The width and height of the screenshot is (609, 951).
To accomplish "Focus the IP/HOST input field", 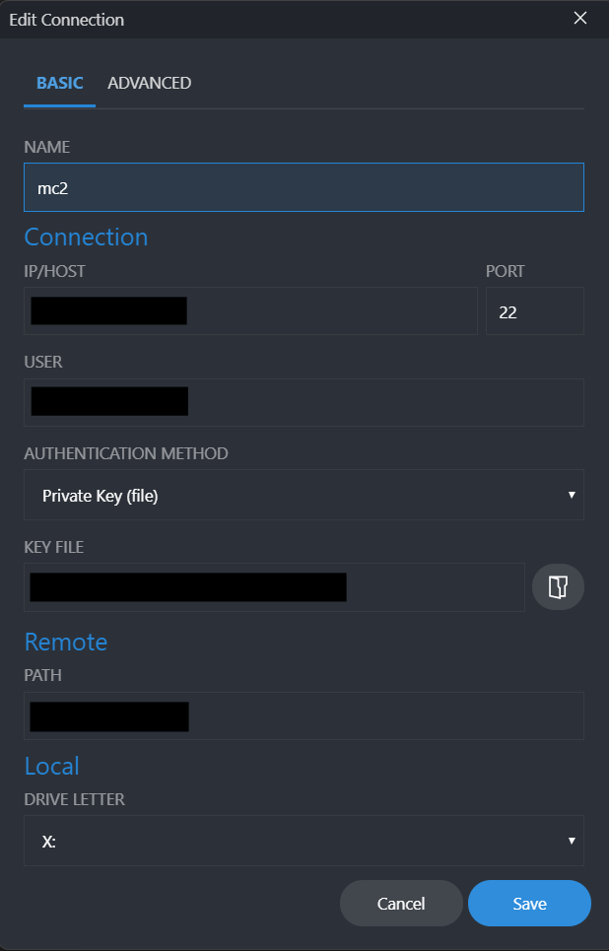I will [249, 310].
